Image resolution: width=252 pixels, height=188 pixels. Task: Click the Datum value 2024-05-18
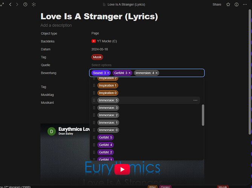coord(100,49)
